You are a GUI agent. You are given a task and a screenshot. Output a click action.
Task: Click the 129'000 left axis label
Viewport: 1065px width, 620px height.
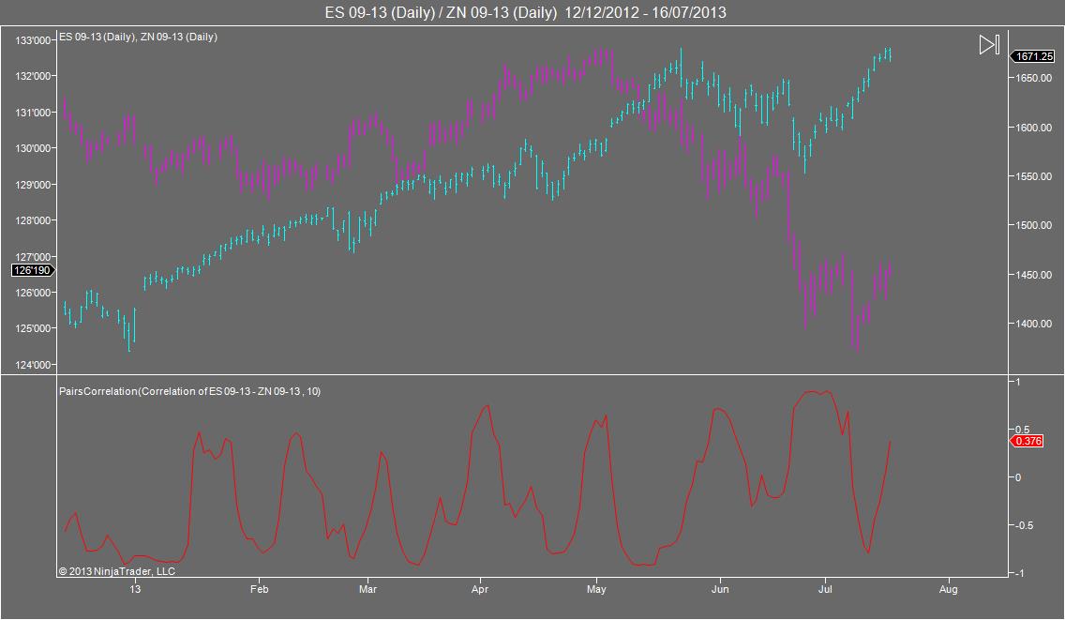point(33,185)
